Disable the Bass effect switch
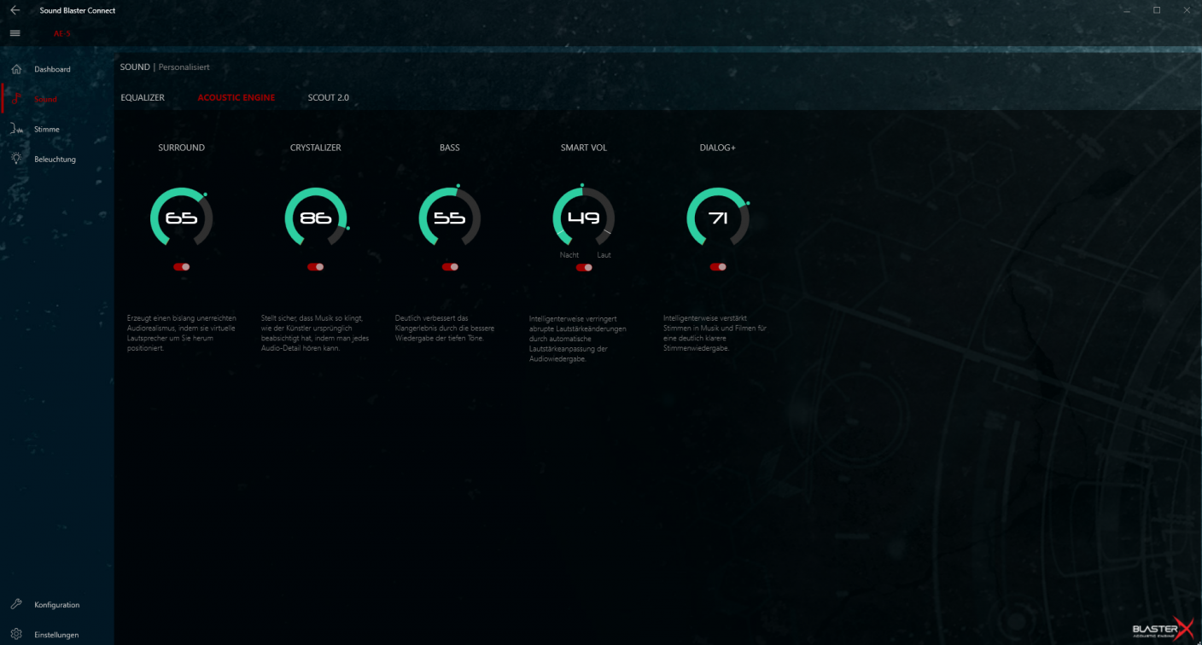The width and height of the screenshot is (1202, 645). click(450, 267)
